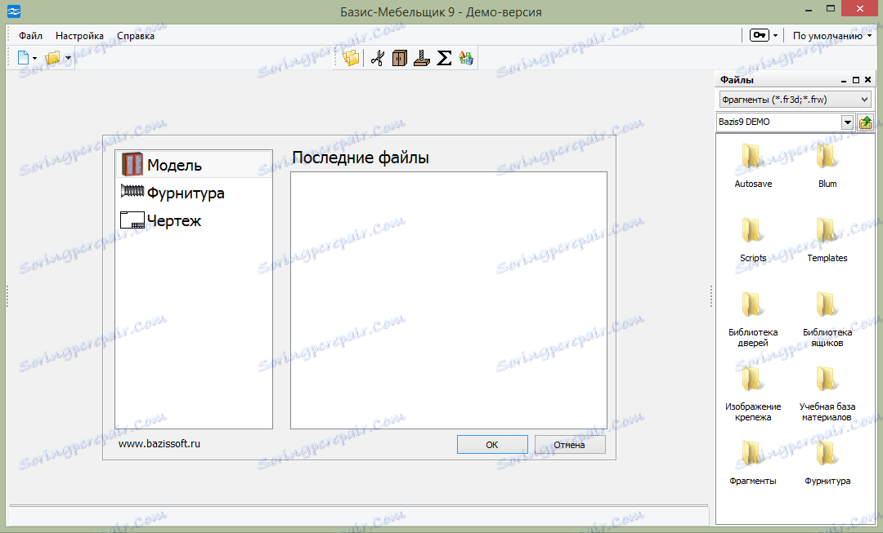Expand the Bazis9 DEMO folder combo box
Viewport: 883px width, 533px height.
point(847,122)
